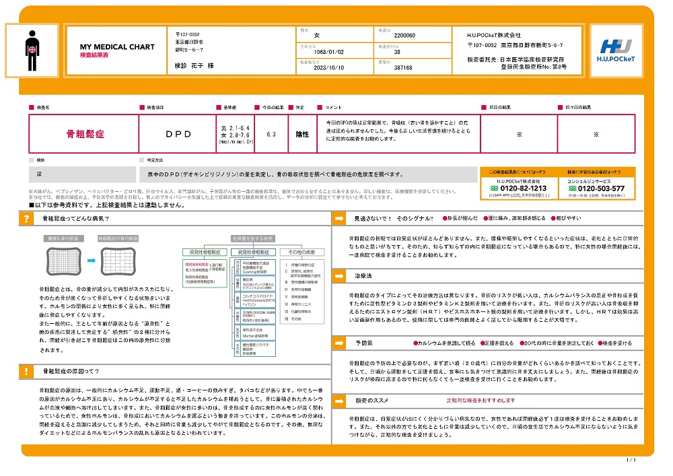The width and height of the screenshot is (673, 476).
Task: Click the red 定期的な検査をおすすめします text
Action: (x=481, y=401)
